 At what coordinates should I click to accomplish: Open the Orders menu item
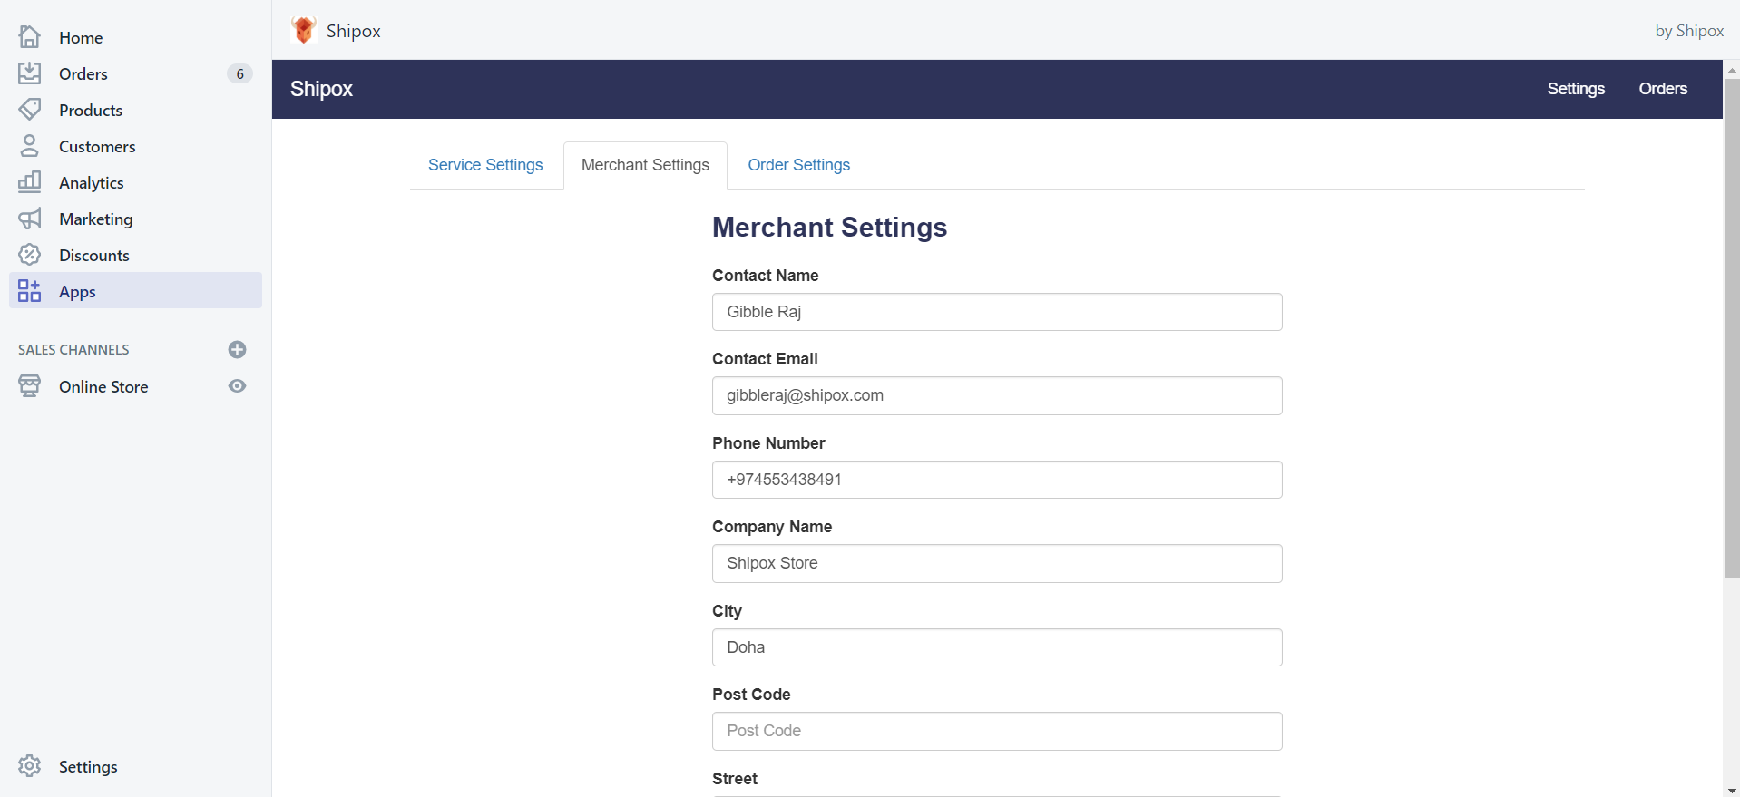(83, 73)
